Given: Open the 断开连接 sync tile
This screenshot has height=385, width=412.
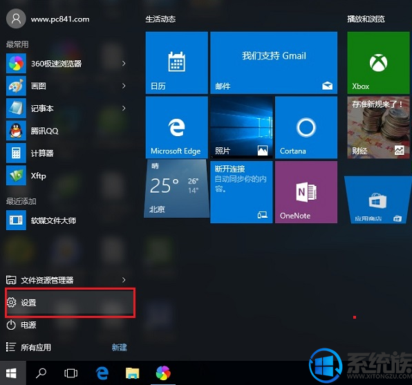Looking at the screenshot, I should [x=241, y=192].
